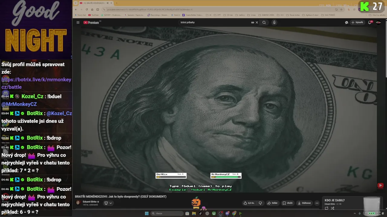Screen dimensions: 387x217
Task: Click the Windows taskbar Hledat search box
Action: tap(167, 213)
